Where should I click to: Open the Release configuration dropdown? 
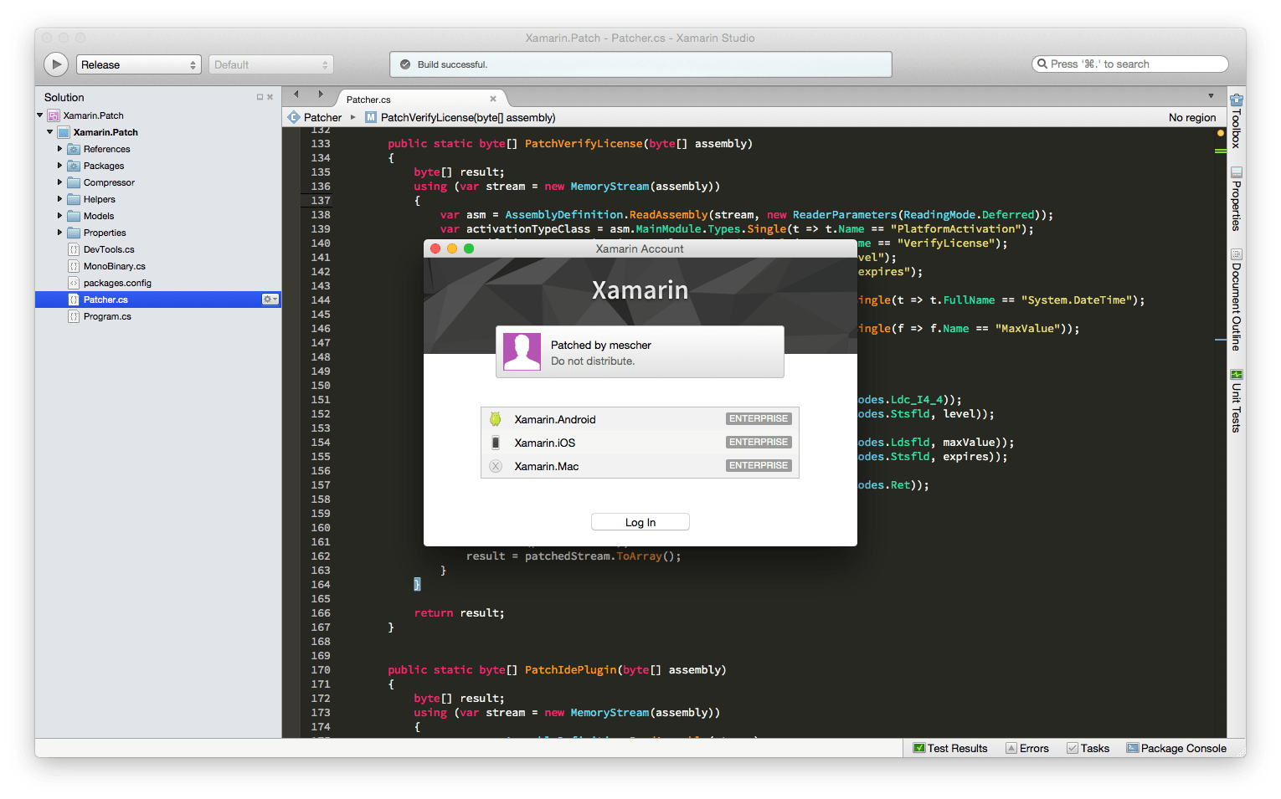[139, 64]
